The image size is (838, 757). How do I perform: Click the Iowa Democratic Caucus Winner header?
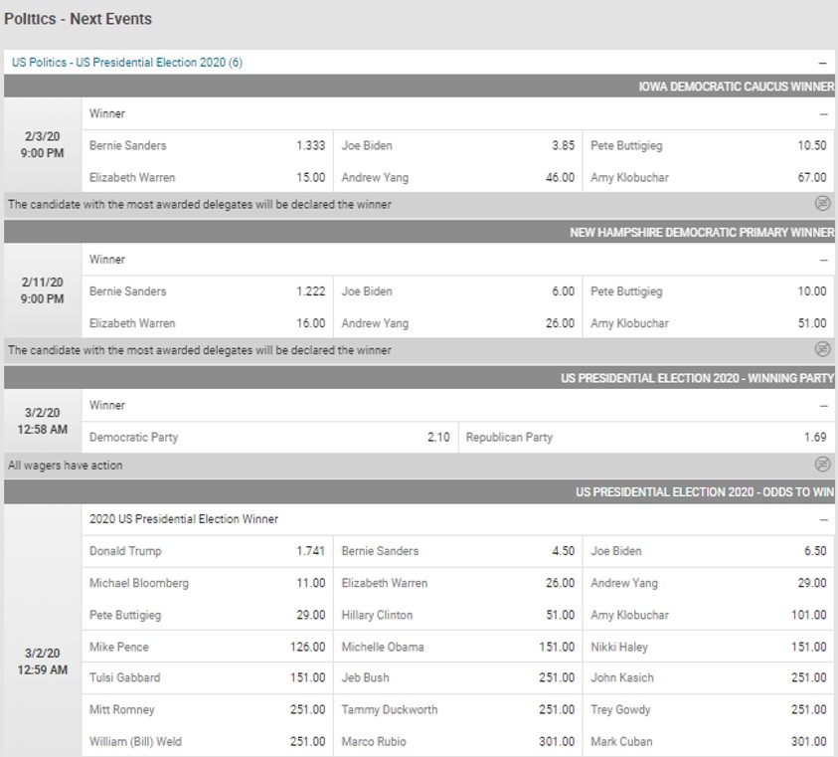[419, 87]
